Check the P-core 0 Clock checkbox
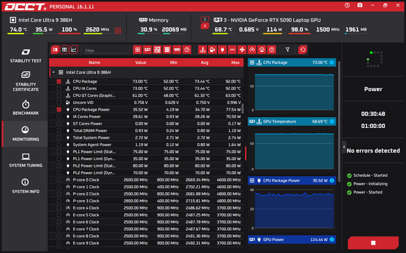 [x=59, y=180]
